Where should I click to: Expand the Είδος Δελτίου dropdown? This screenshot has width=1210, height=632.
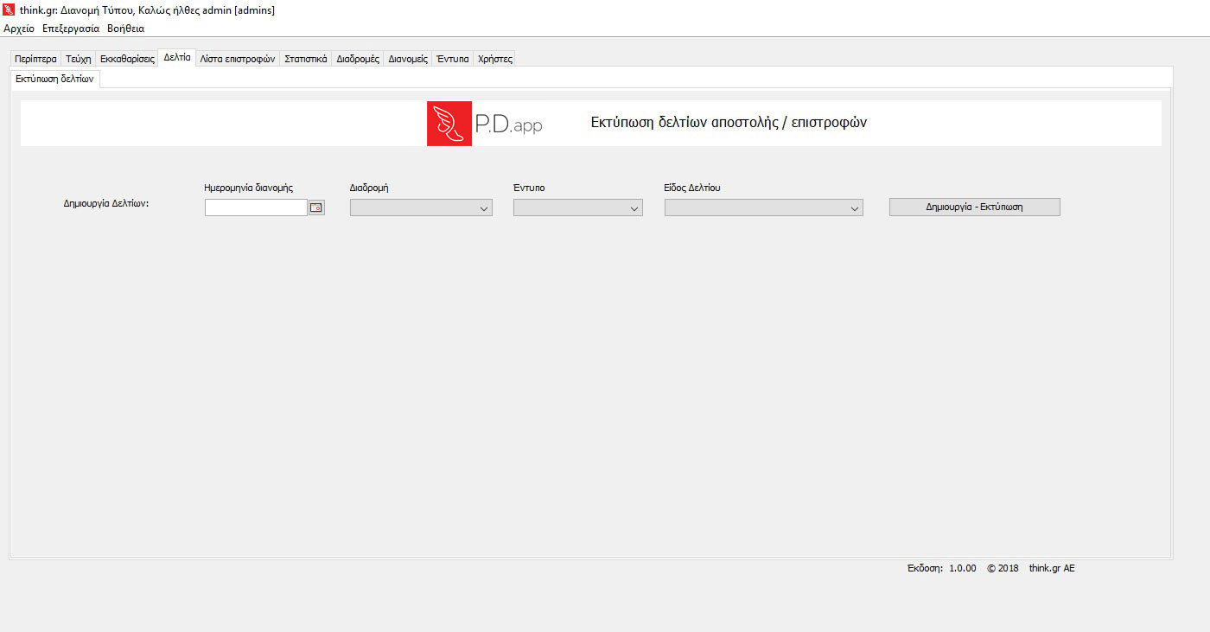pos(763,208)
